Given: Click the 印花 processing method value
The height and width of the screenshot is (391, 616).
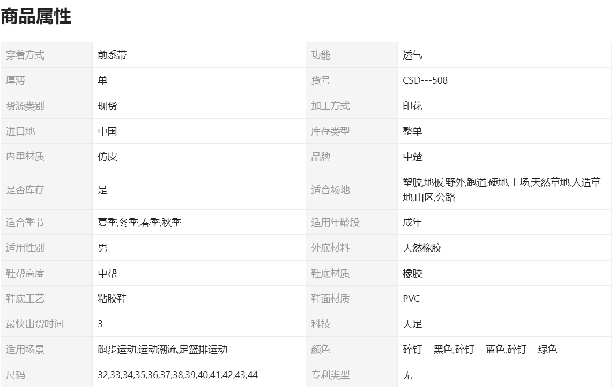Looking at the screenshot, I should click(412, 106).
